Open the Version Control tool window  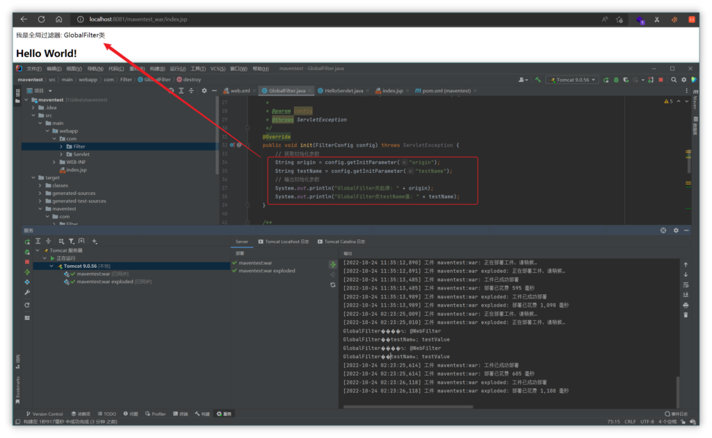tap(44, 414)
